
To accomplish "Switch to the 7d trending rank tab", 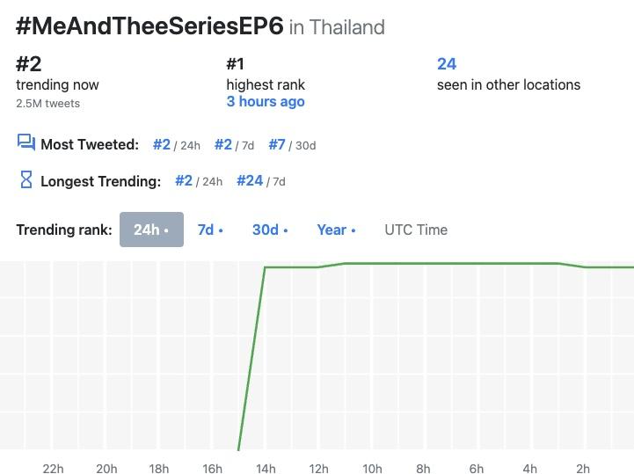I will click(x=210, y=230).
